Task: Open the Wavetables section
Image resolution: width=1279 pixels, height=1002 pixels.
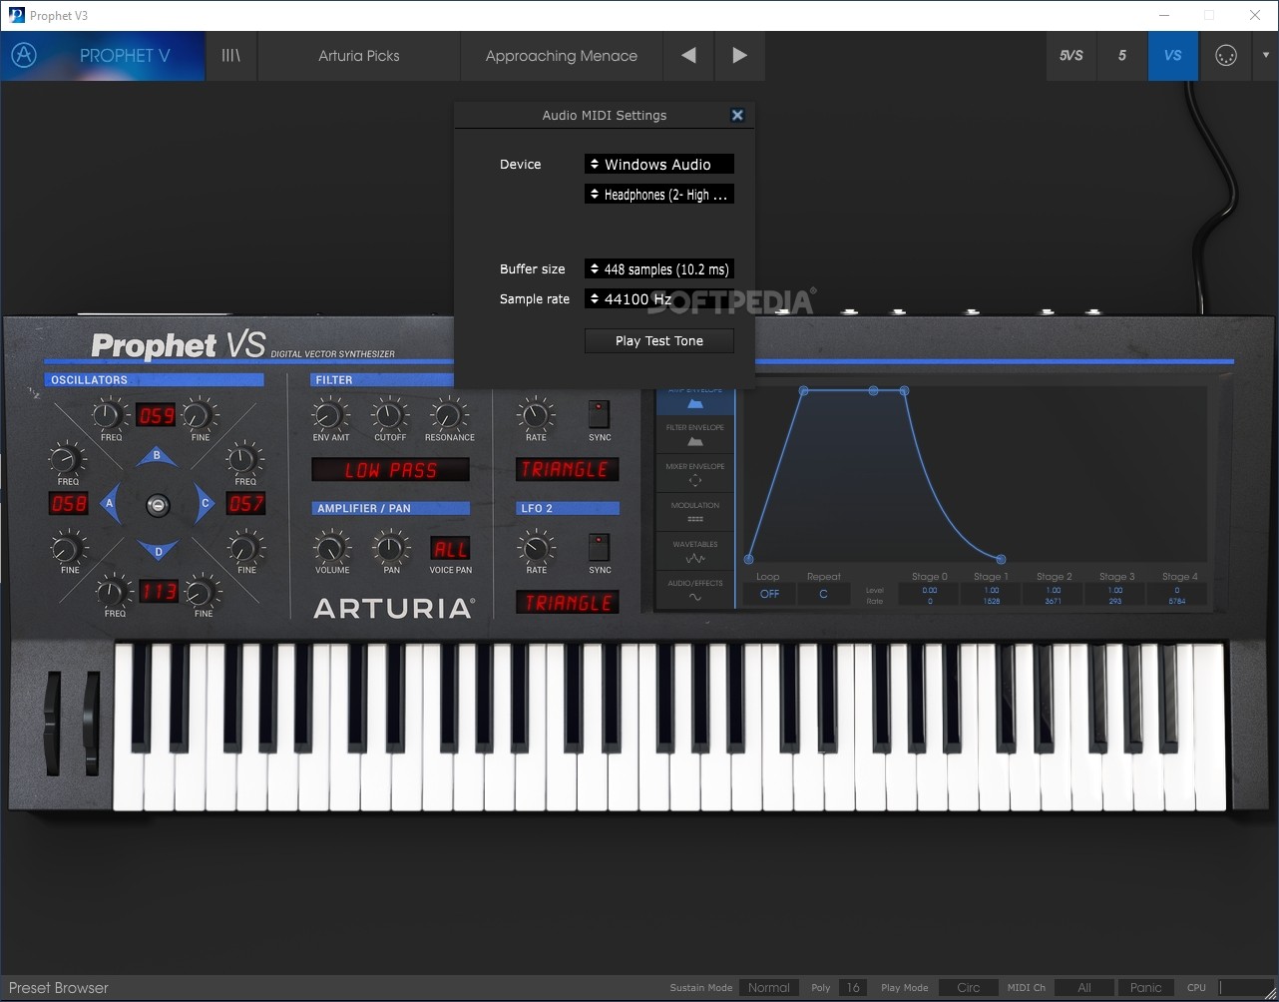Action: 695,552
